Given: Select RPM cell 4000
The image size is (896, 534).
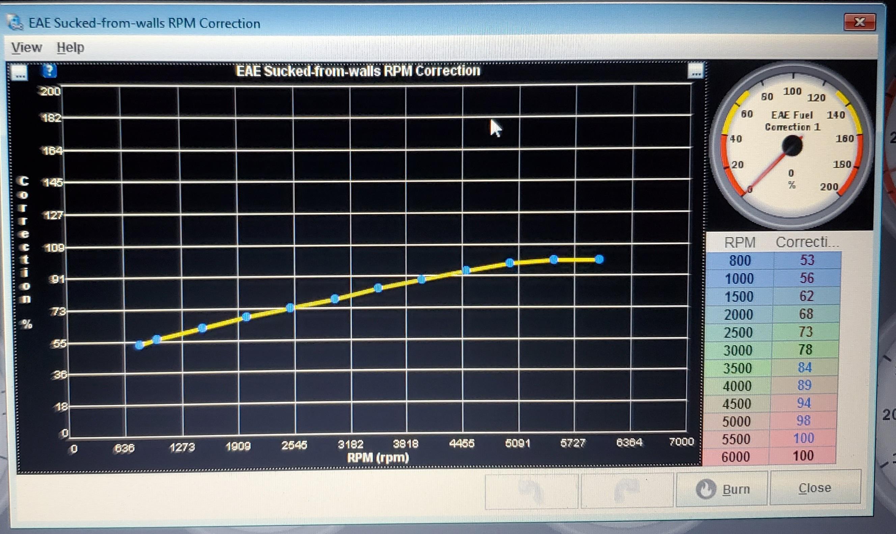Looking at the screenshot, I should (737, 386).
